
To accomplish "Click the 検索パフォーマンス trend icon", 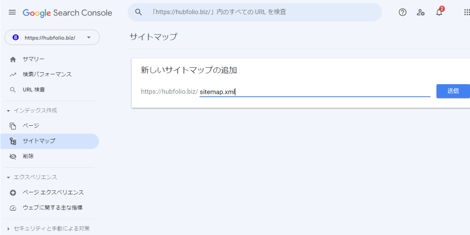I will pos(13,74).
